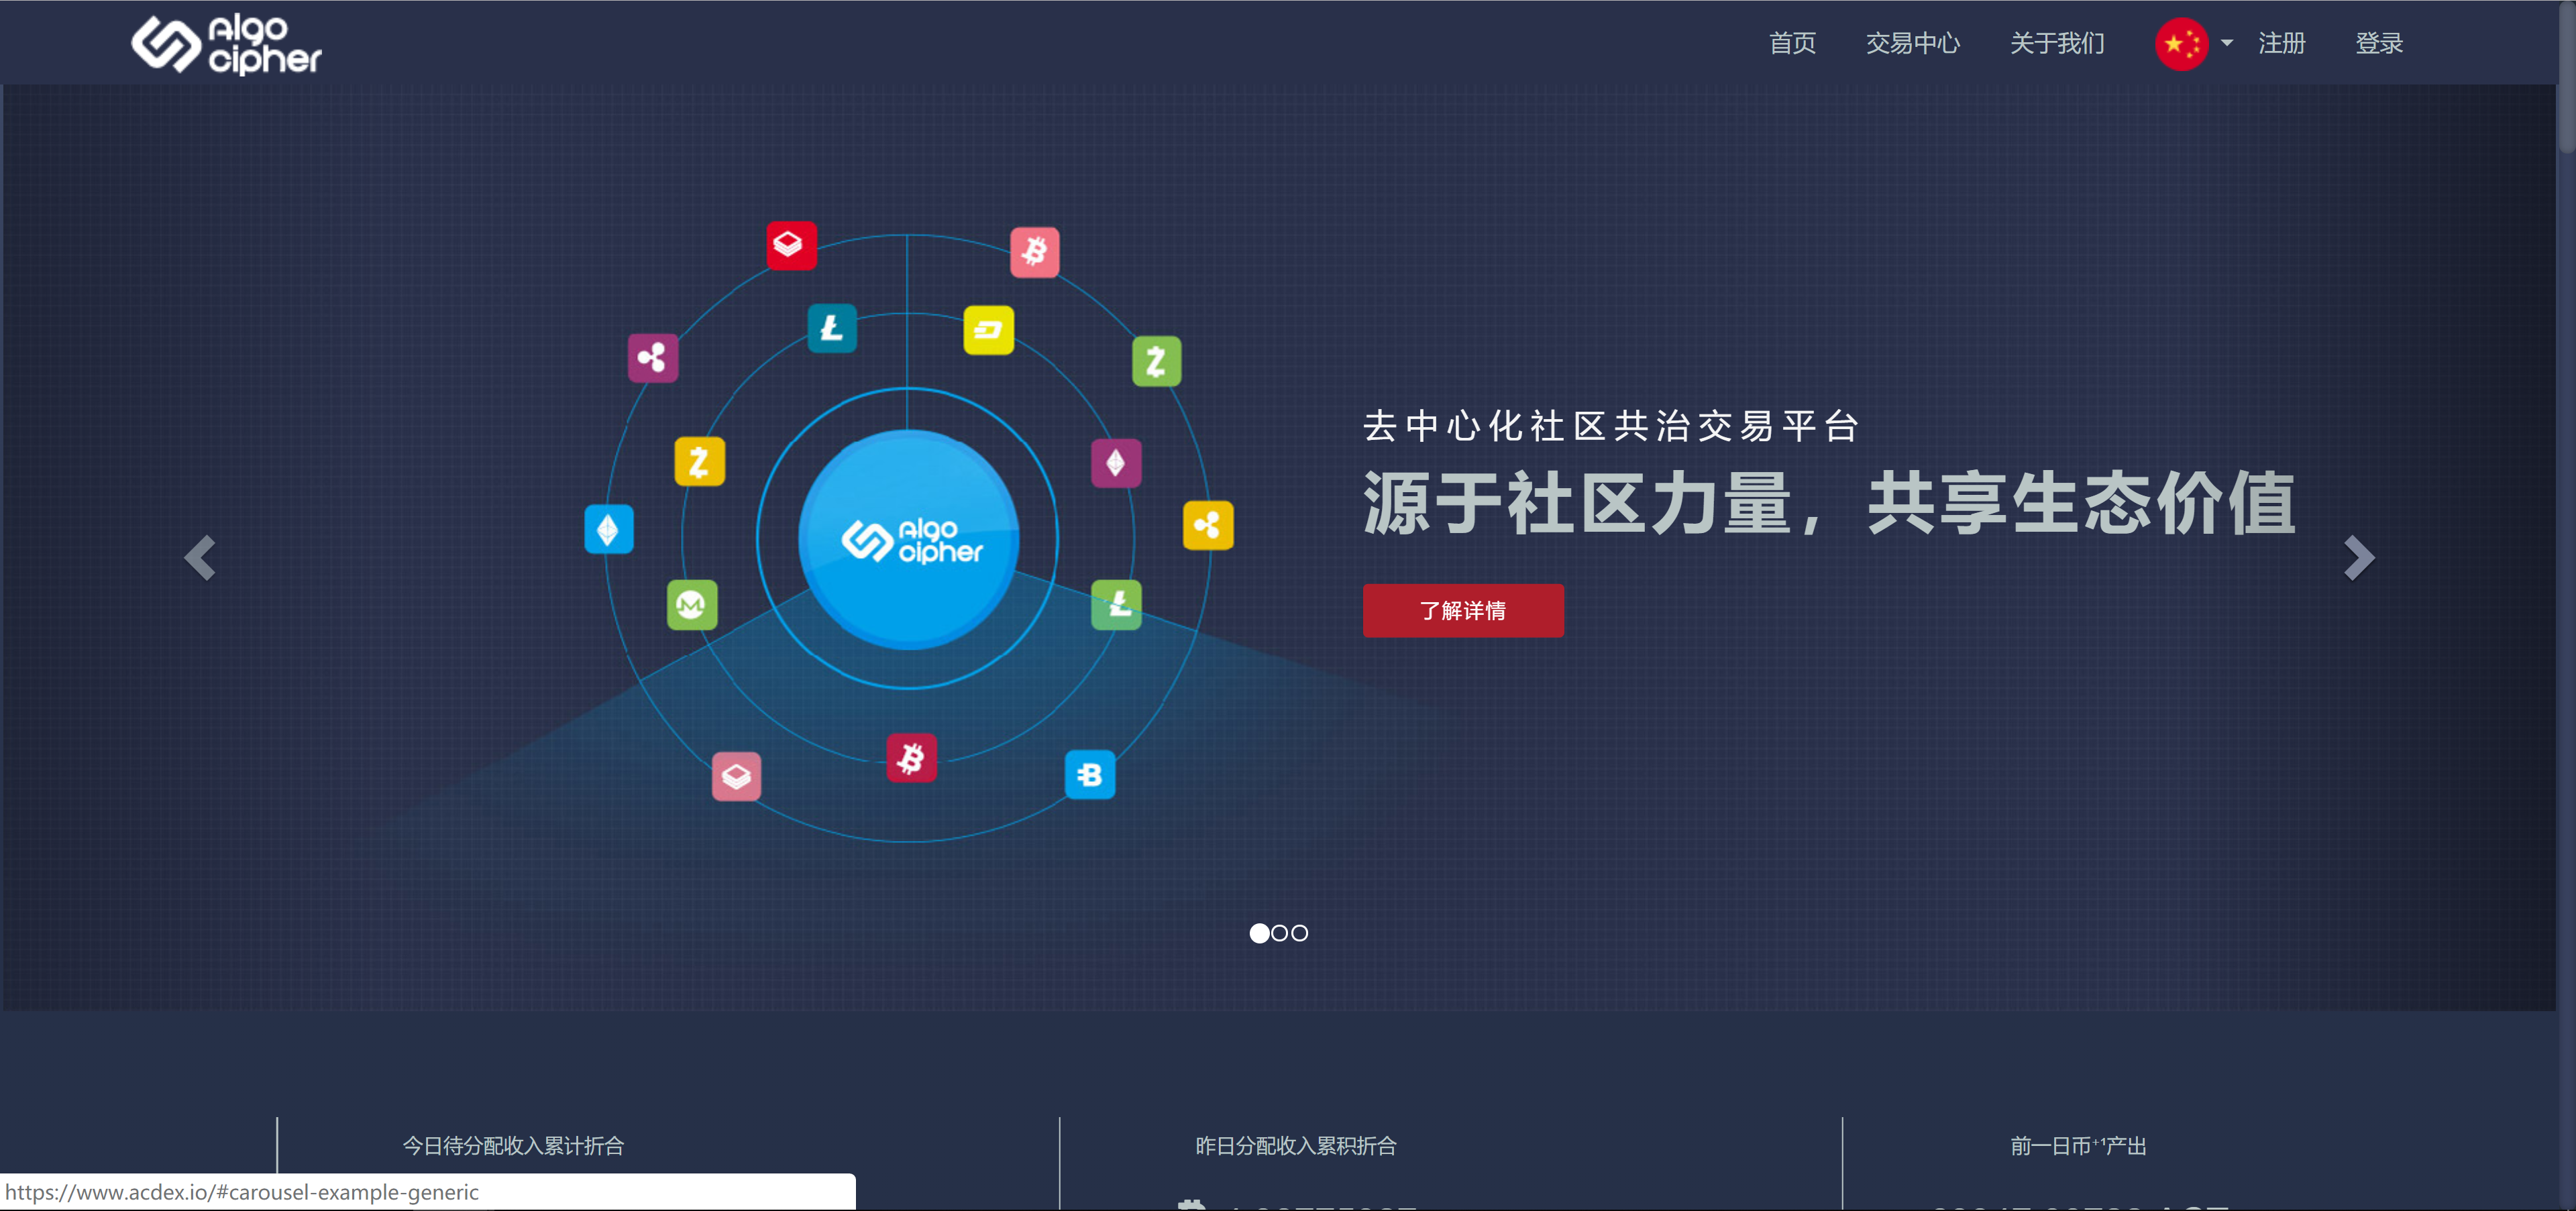Select the second carousel indicator dot
The image size is (2576, 1211).
pos(1279,932)
